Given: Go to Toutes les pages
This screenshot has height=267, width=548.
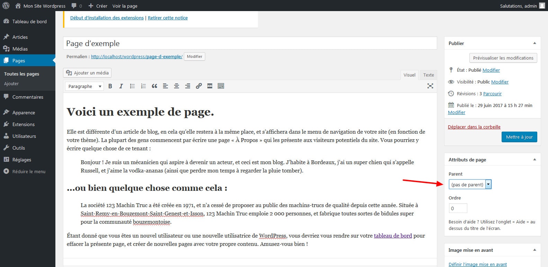Looking at the screenshot, I should click(21, 74).
